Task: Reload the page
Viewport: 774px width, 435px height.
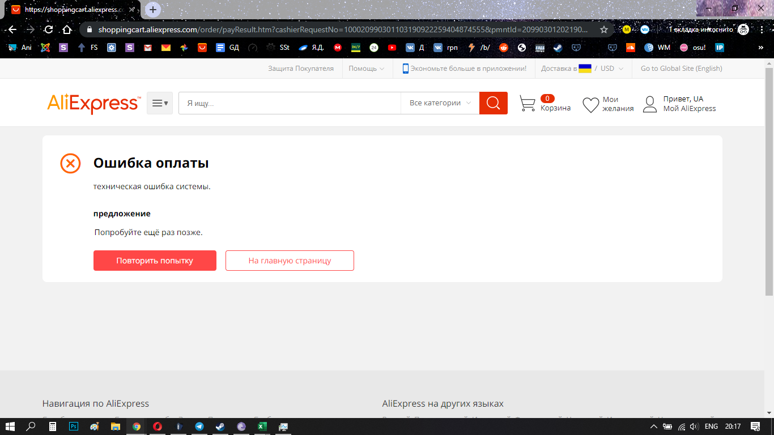Action: 49,29
